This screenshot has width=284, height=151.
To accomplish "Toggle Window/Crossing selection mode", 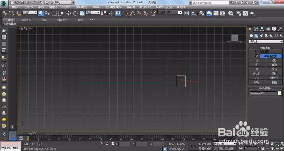I will coord(61,13).
